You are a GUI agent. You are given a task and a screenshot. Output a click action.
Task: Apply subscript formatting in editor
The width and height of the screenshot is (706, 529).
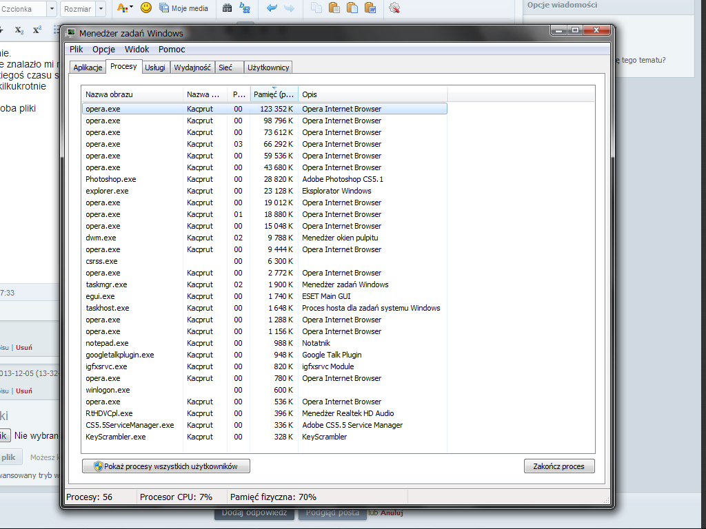(19, 30)
